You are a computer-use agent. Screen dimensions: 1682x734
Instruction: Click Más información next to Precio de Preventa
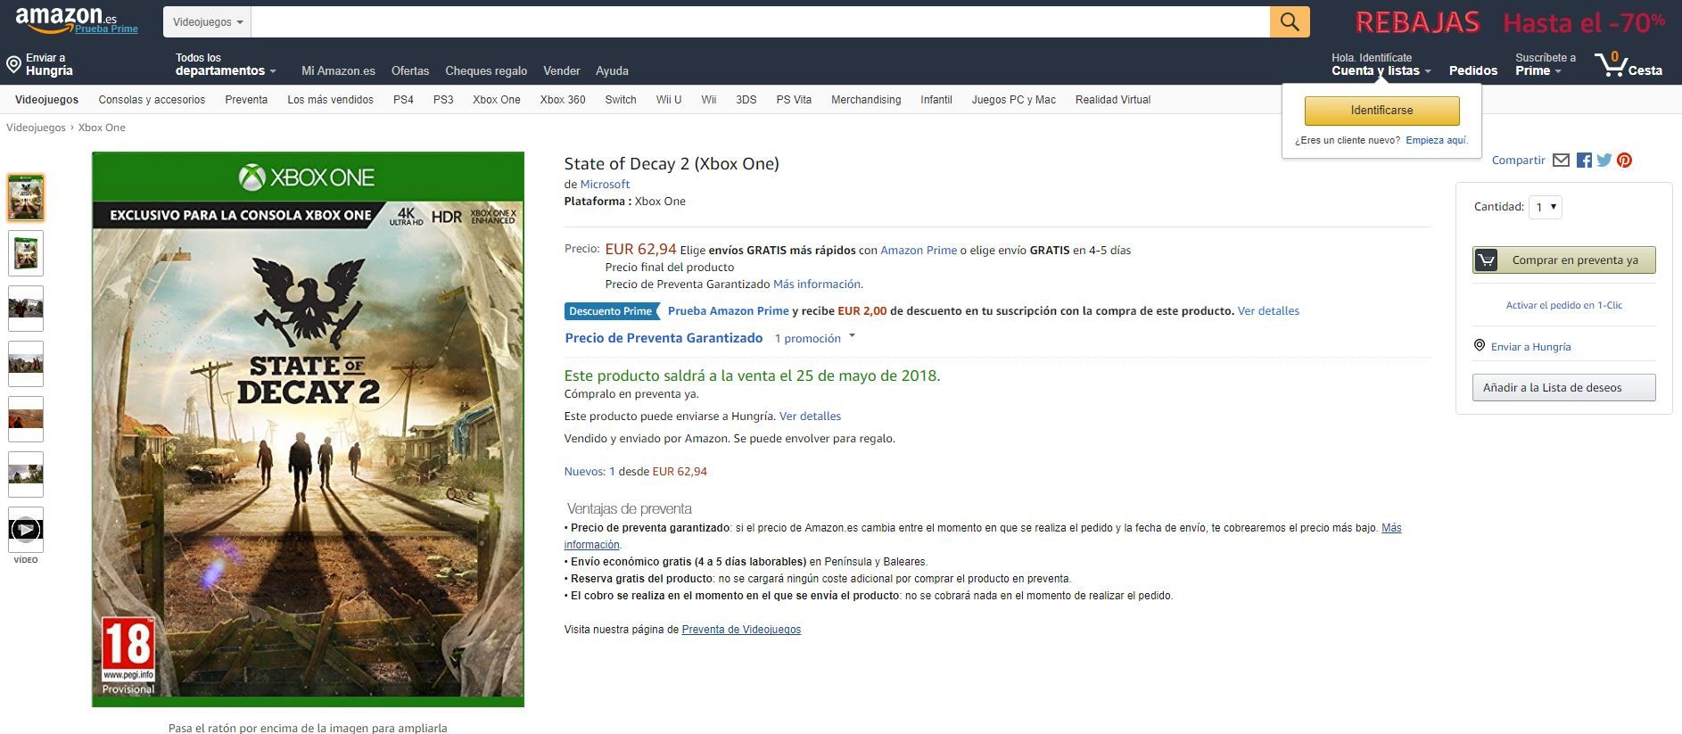click(x=817, y=285)
